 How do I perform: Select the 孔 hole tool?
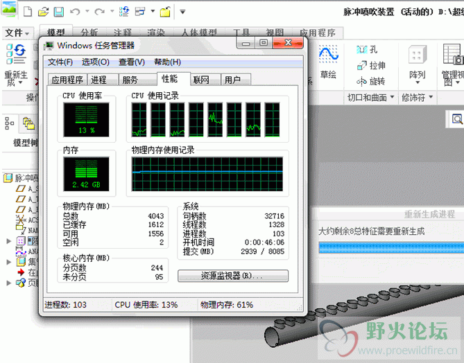click(367, 49)
